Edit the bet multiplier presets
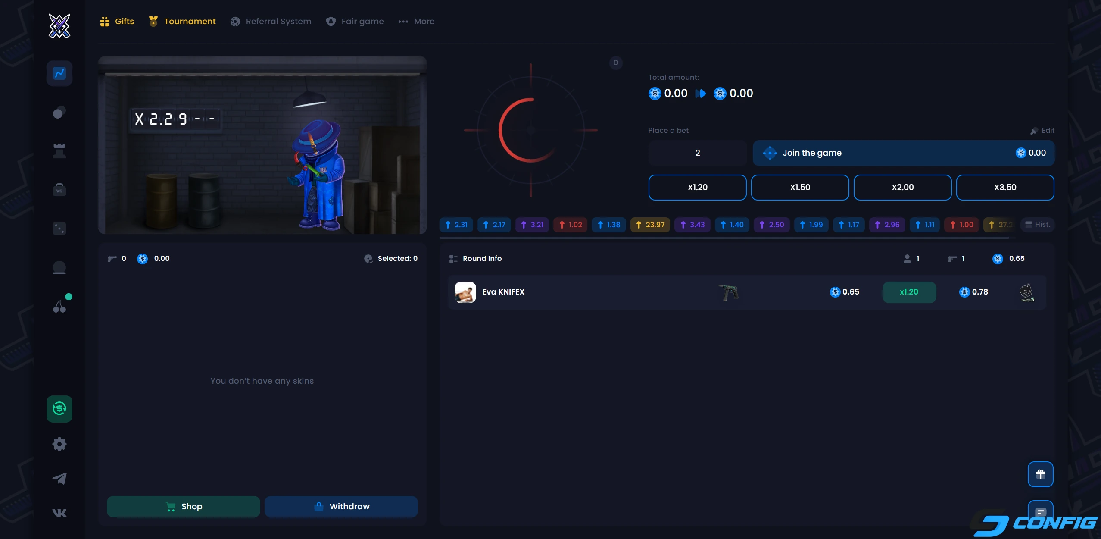 1043,131
